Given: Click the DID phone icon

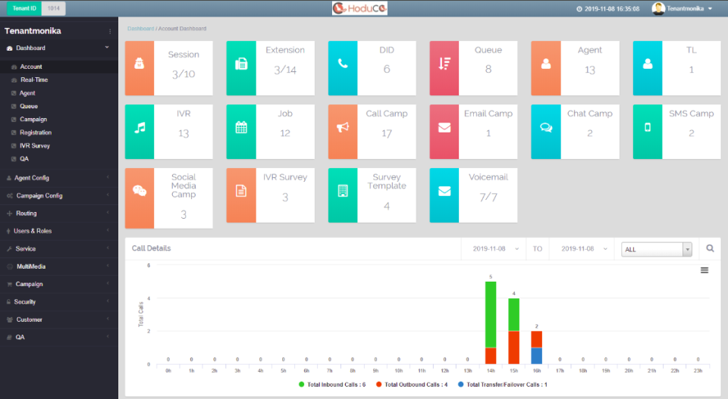Looking at the screenshot, I should pos(343,64).
